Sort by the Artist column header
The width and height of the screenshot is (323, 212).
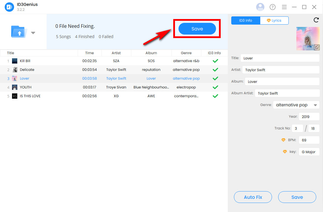pyautogui.click(x=116, y=53)
